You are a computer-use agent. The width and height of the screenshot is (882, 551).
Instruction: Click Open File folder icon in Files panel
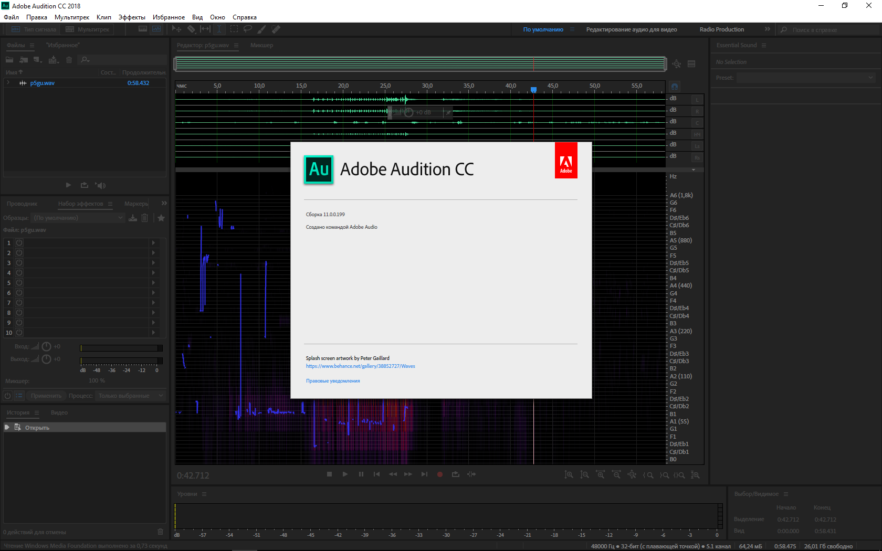(x=9, y=60)
